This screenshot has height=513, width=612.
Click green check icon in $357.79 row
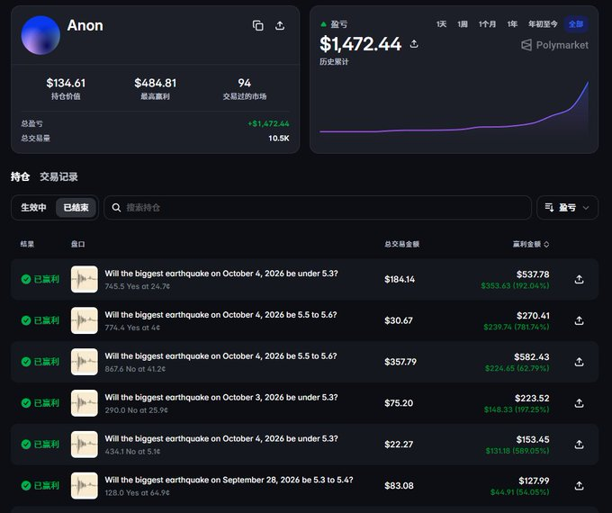click(x=26, y=362)
